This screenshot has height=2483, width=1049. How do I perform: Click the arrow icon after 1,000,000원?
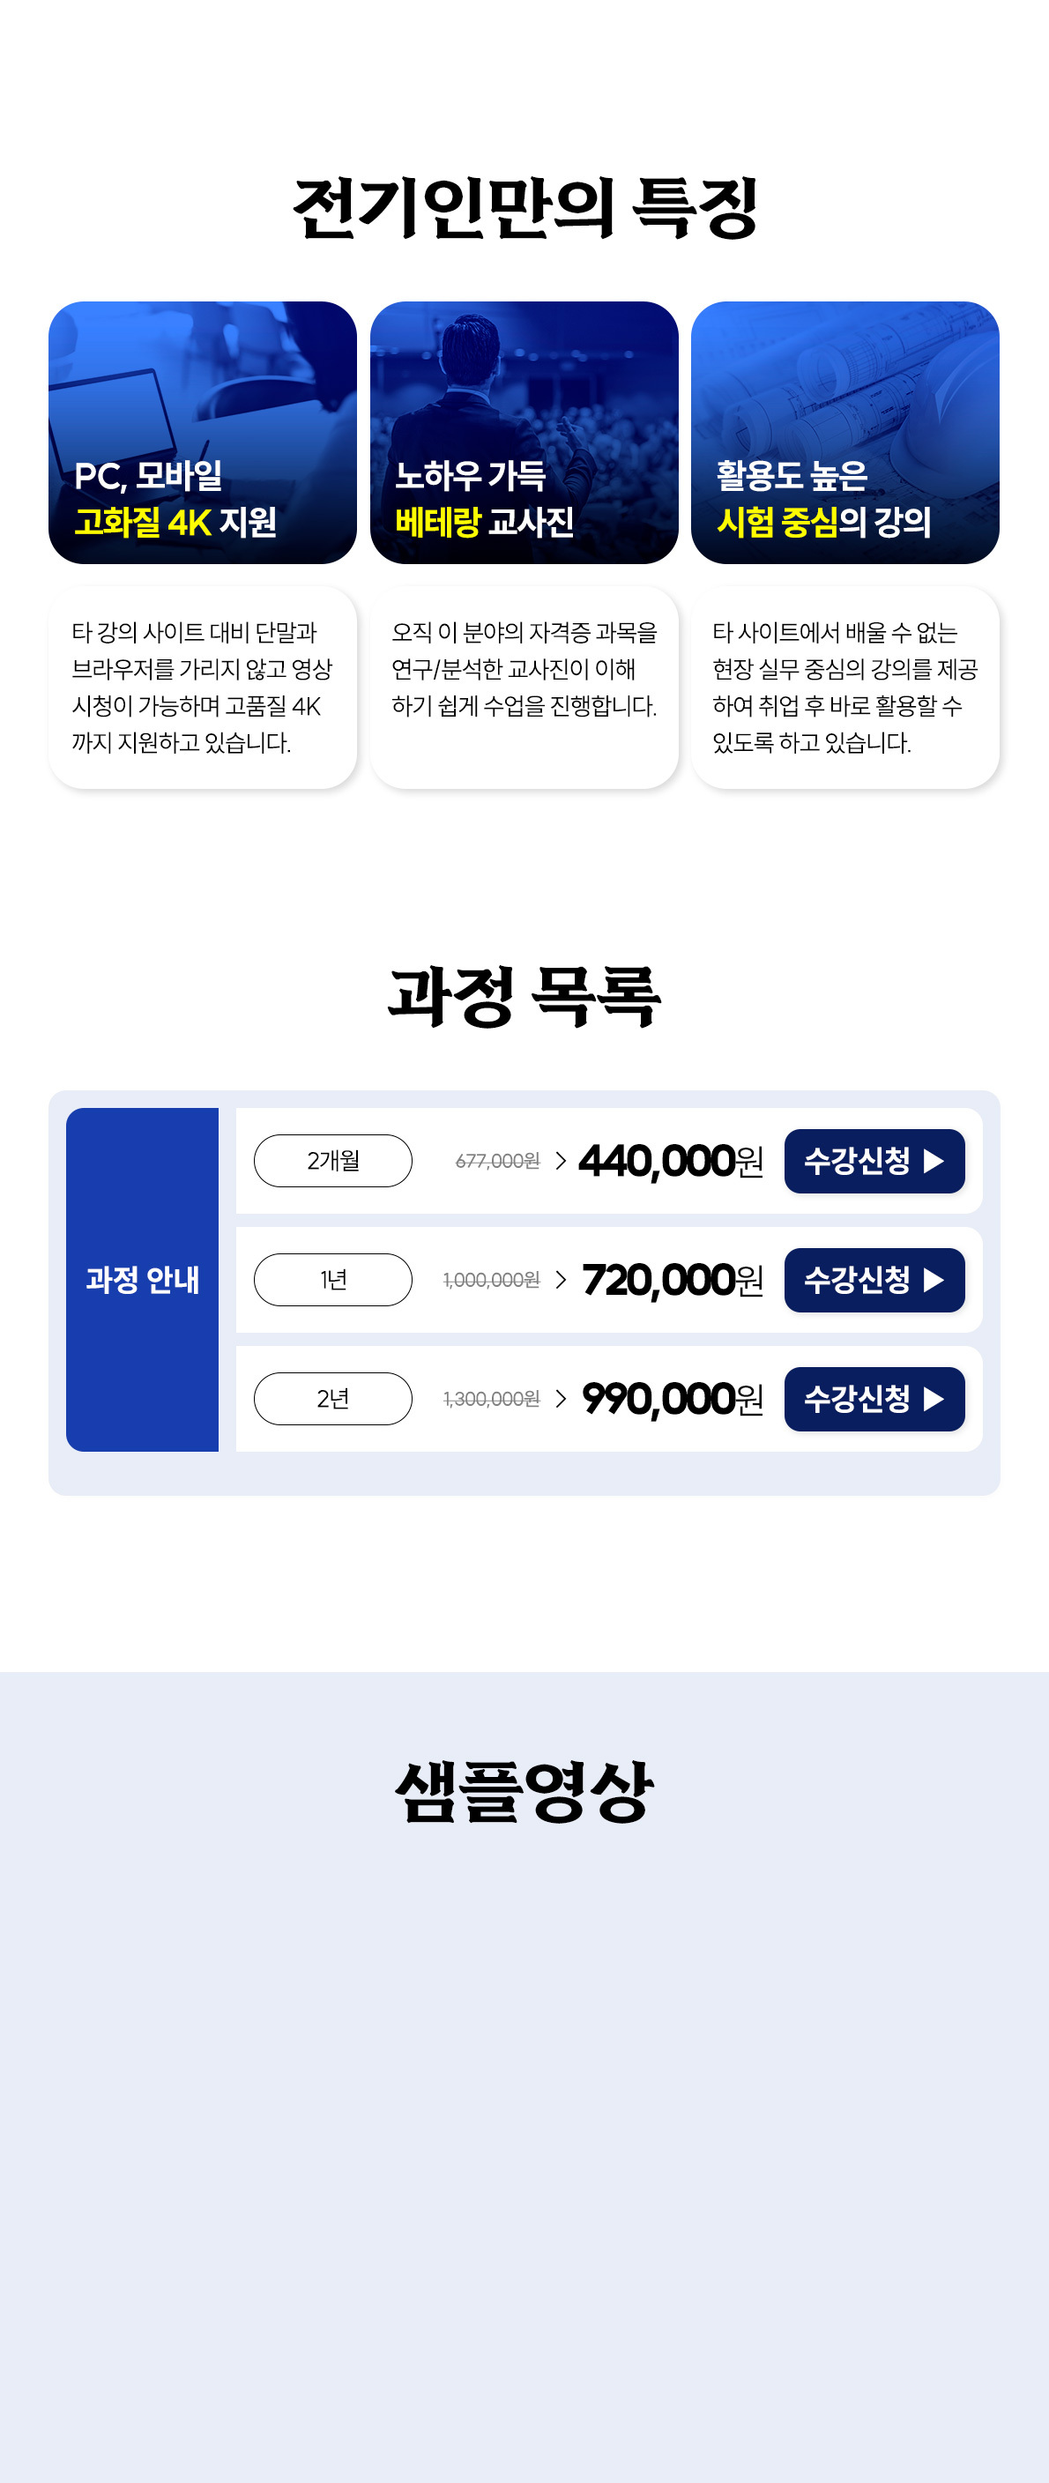(560, 1280)
